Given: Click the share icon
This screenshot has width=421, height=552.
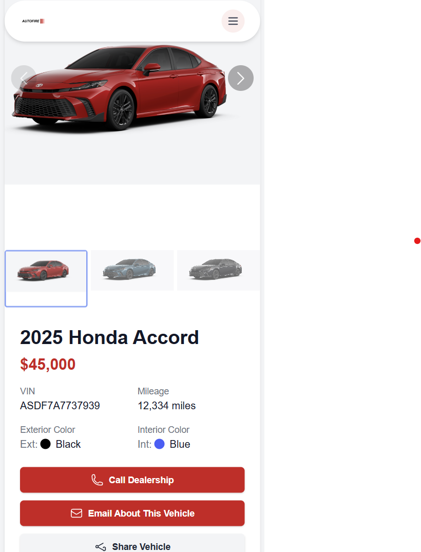Looking at the screenshot, I should [x=101, y=547].
